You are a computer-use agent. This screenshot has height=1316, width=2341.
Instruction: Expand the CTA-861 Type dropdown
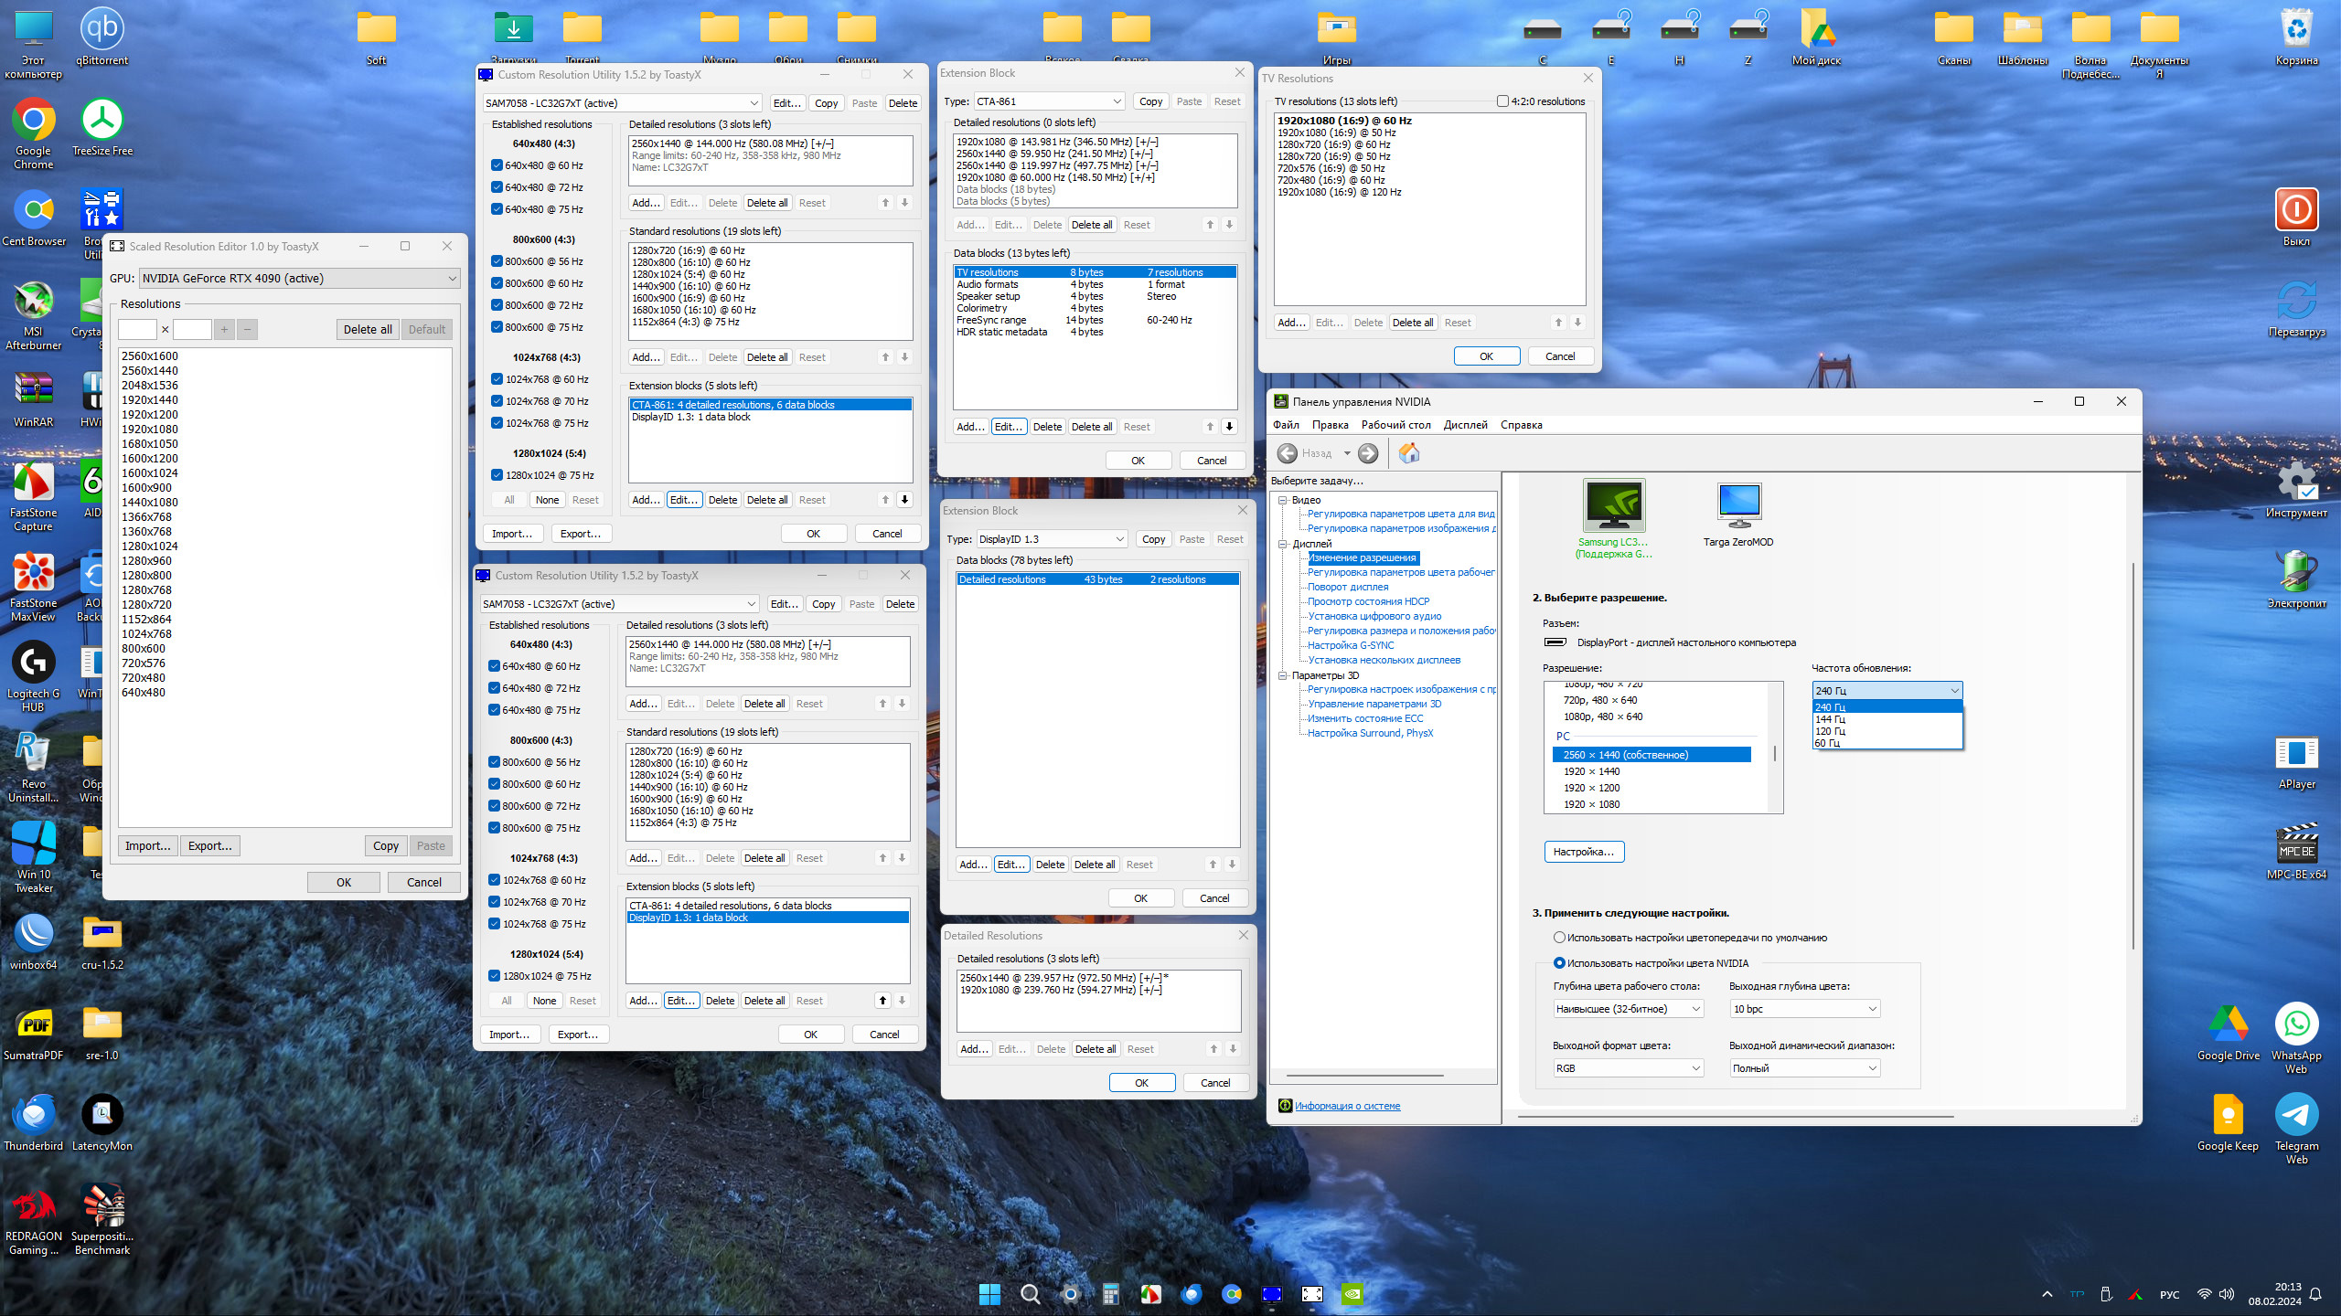pos(1048,101)
